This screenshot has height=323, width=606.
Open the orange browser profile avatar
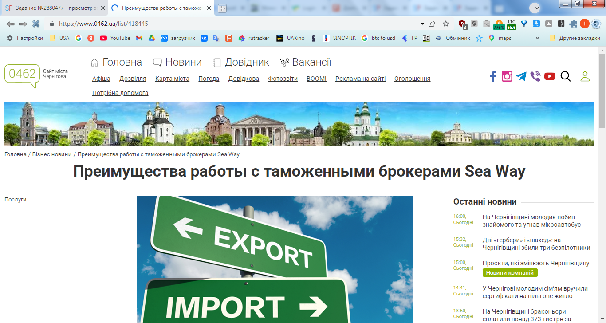click(585, 24)
